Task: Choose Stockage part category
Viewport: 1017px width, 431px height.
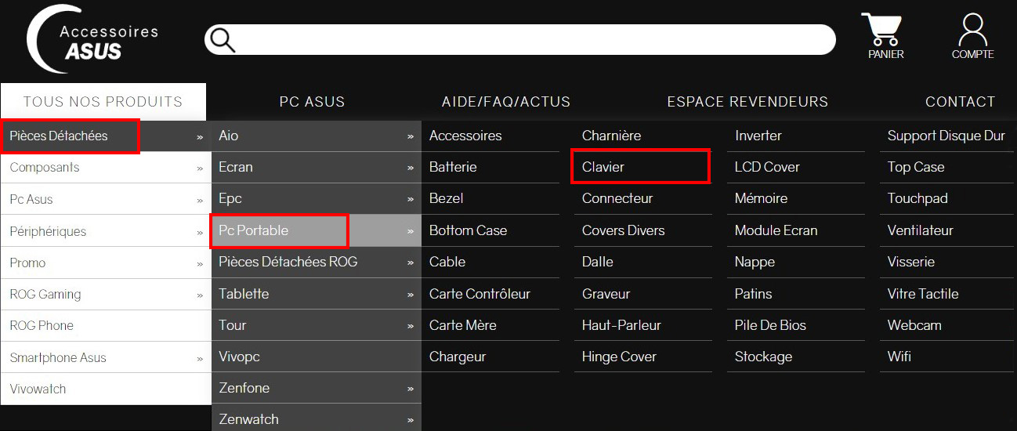Action: [763, 357]
